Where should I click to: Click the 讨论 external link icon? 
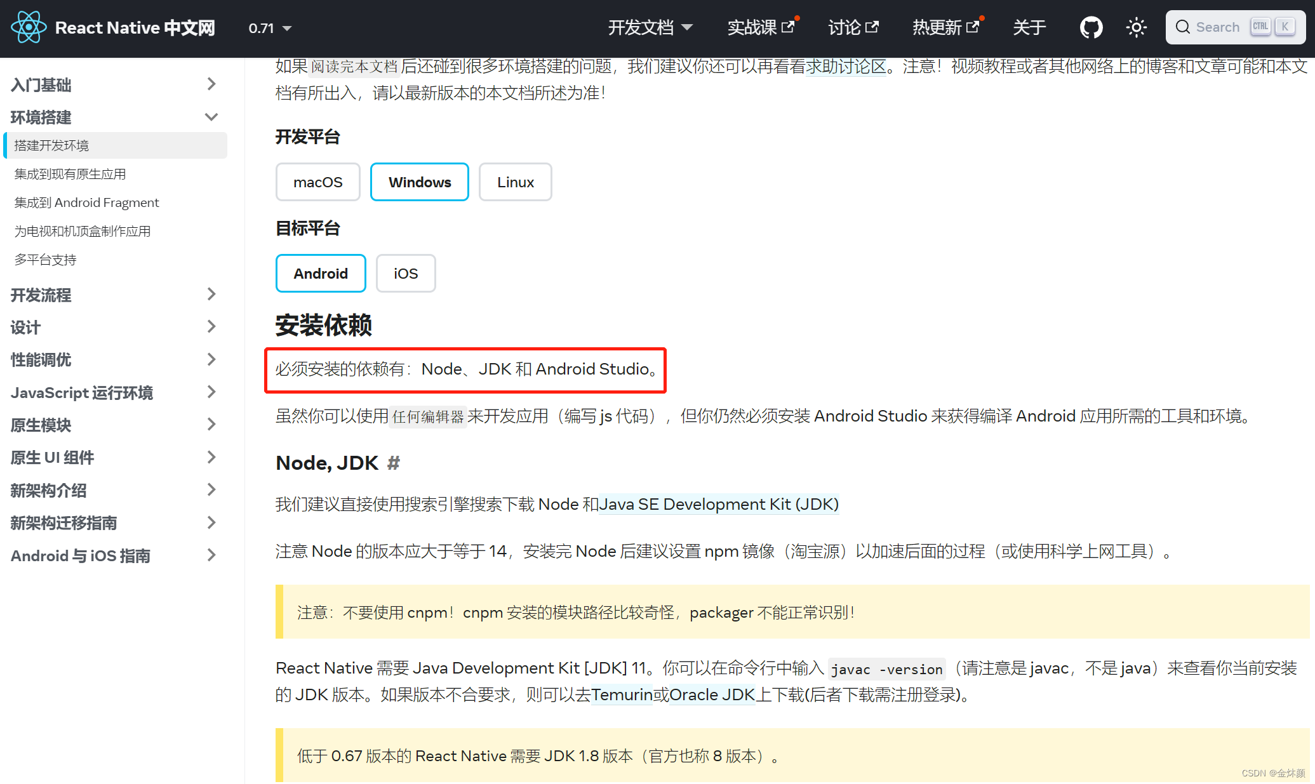coord(876,26)
